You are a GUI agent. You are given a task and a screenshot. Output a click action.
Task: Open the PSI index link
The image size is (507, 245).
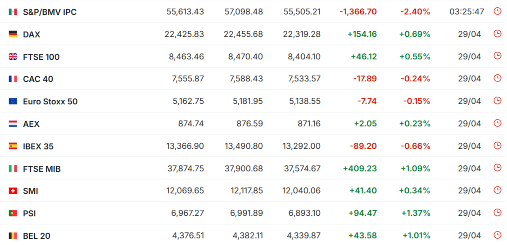point(29,214)
